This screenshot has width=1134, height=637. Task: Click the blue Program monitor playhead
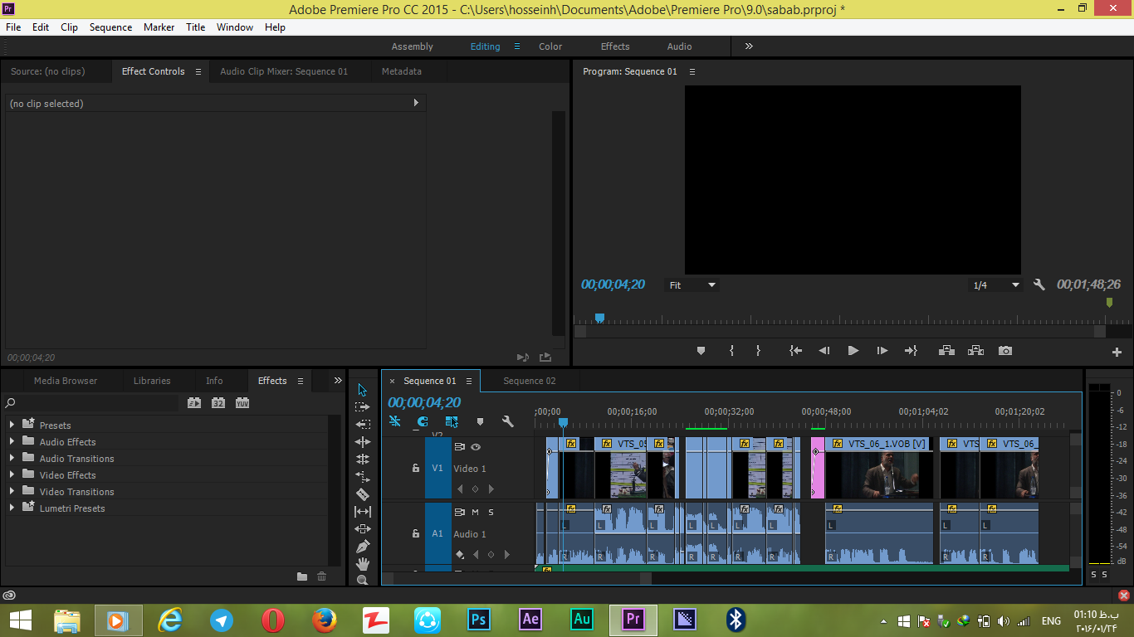[x=599, y=318]
